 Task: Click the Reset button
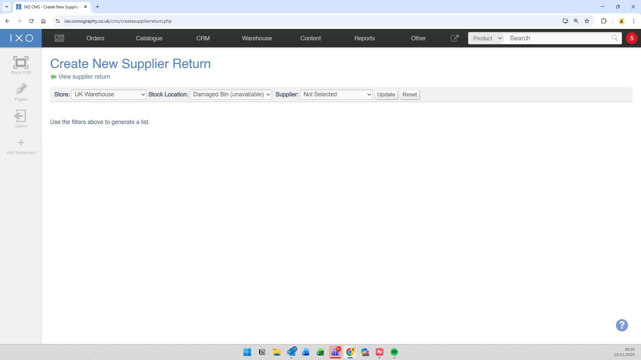(x=409, y=95)
